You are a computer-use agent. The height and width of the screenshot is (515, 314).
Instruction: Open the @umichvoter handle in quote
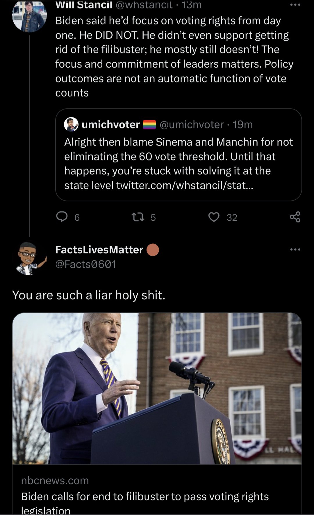pos(191,125)
